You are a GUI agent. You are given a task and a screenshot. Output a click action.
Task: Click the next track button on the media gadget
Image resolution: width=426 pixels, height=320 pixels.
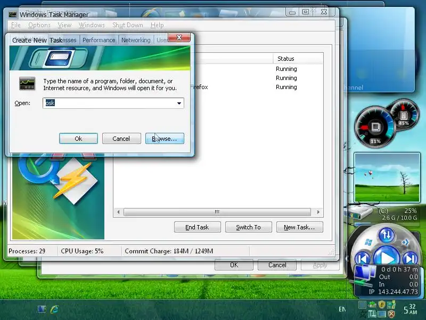(411, 258)
